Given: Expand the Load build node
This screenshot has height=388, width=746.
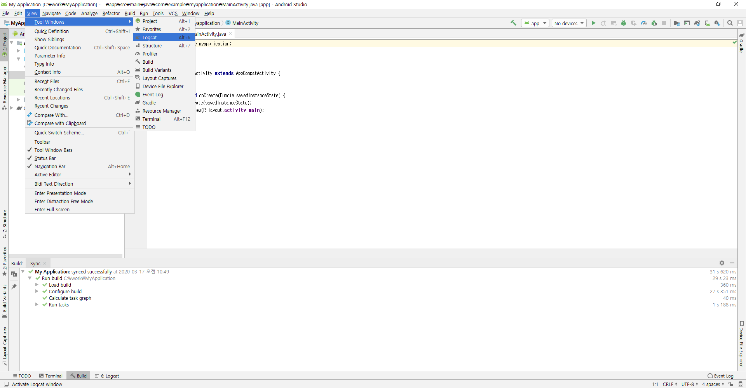Looking at the screenshot, I should 37,285.
